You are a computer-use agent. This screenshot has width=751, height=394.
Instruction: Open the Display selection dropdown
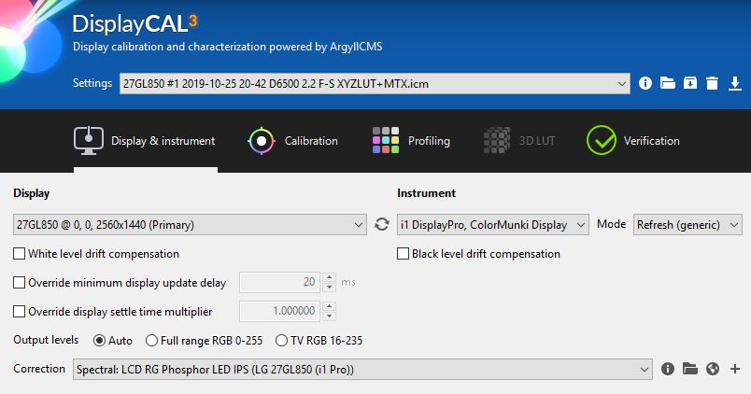point(190,224)
